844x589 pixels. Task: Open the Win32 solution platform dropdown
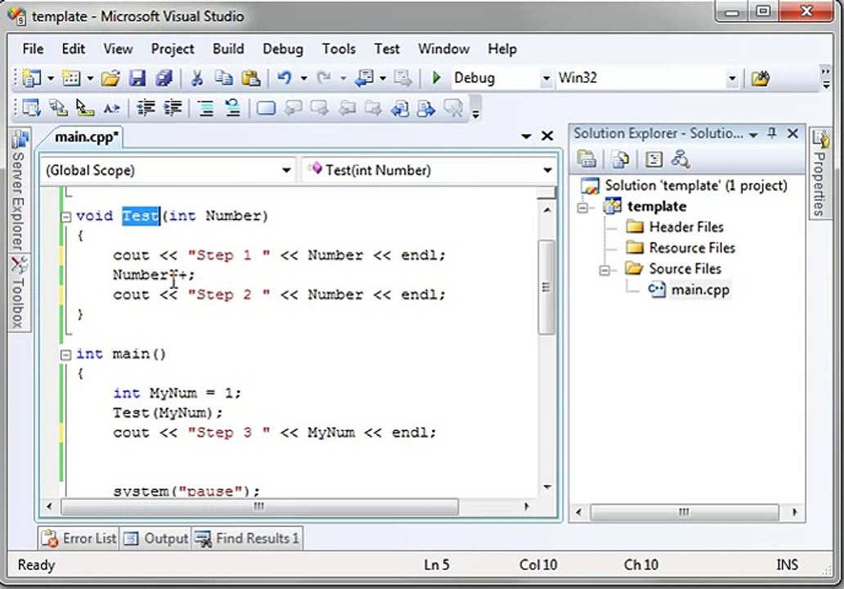(732, 79)
